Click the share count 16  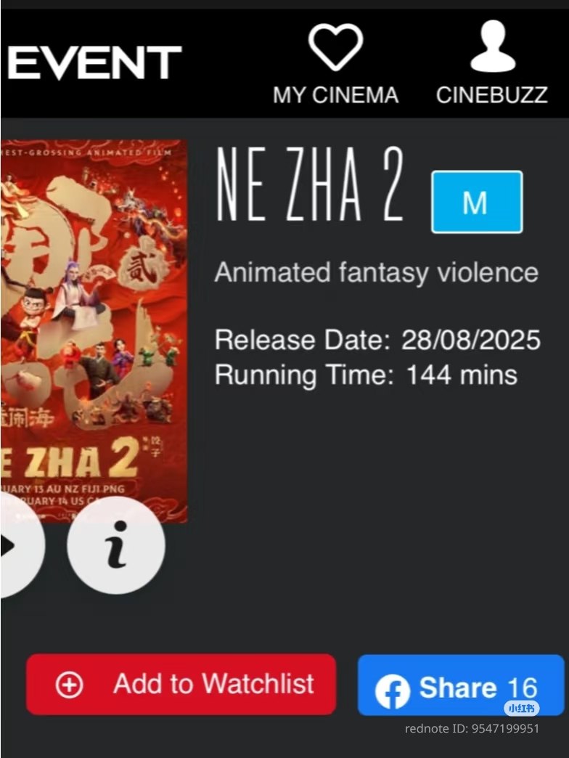[x=522, y=687]
